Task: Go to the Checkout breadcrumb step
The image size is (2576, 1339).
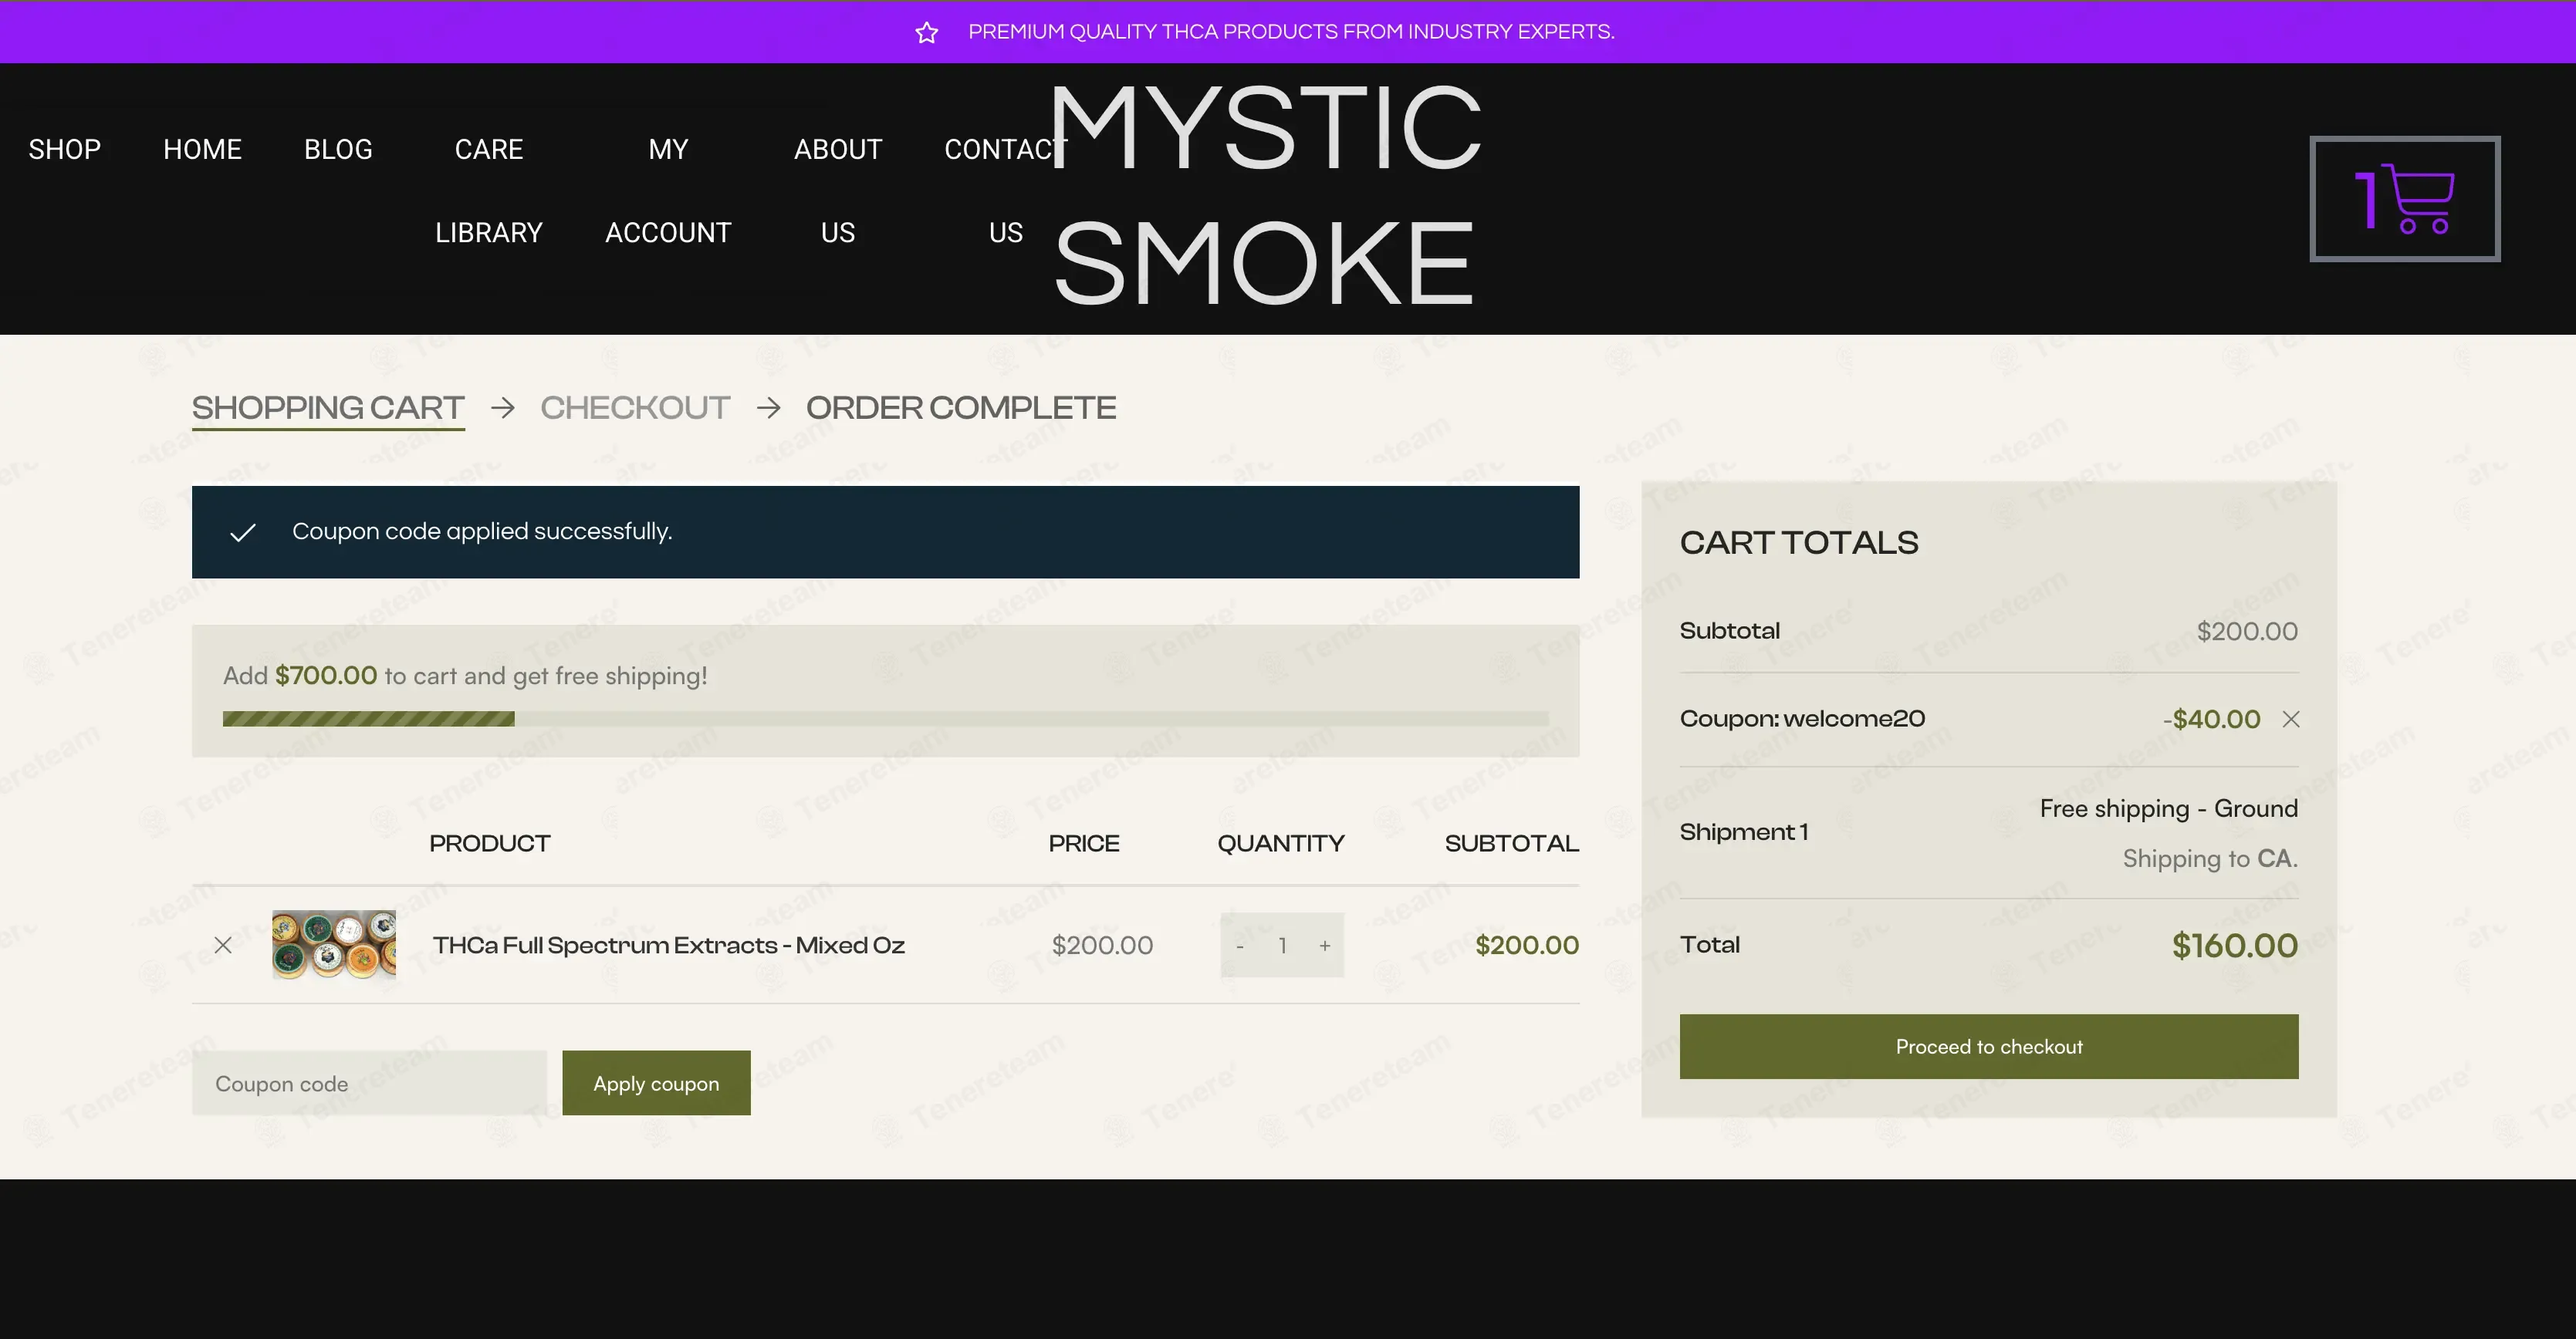Action: click(x=635, y=408)
